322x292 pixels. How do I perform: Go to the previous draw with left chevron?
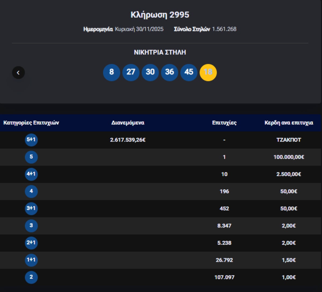(18, 72)
